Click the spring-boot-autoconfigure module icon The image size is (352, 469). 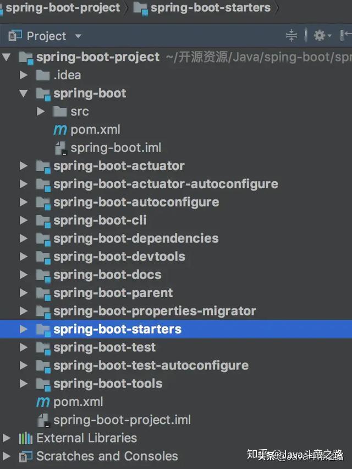43,203
